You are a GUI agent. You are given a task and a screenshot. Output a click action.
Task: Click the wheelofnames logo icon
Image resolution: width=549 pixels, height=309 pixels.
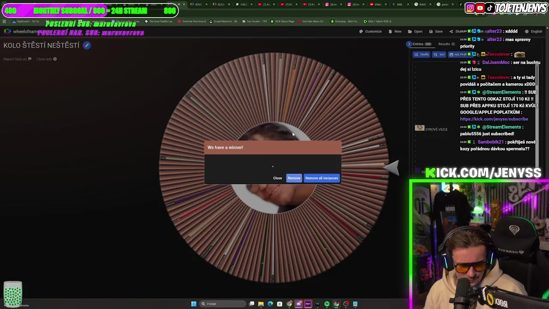point(7,31)
